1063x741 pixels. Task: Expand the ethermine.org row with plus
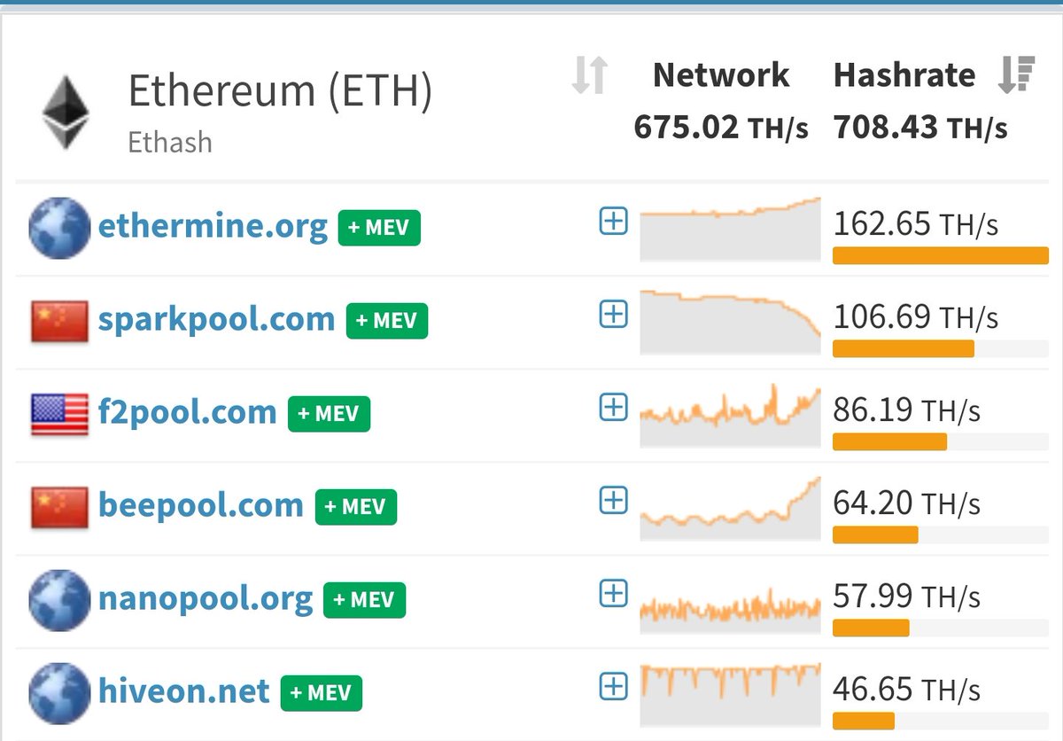(x=613, y=221)
